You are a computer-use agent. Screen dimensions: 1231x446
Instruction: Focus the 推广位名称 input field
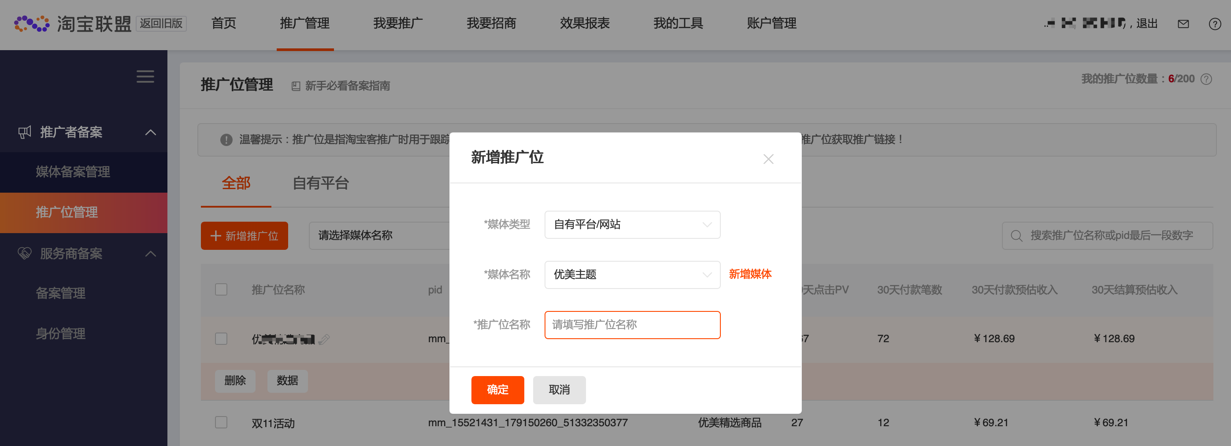632,325
